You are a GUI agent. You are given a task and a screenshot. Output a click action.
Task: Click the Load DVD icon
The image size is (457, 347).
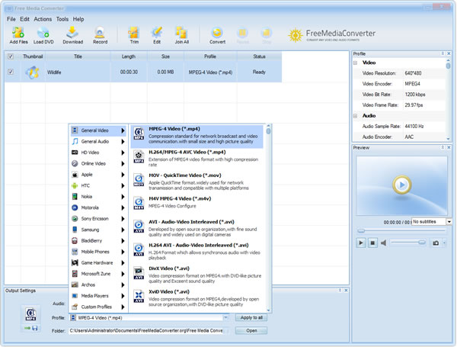[43, 32]
